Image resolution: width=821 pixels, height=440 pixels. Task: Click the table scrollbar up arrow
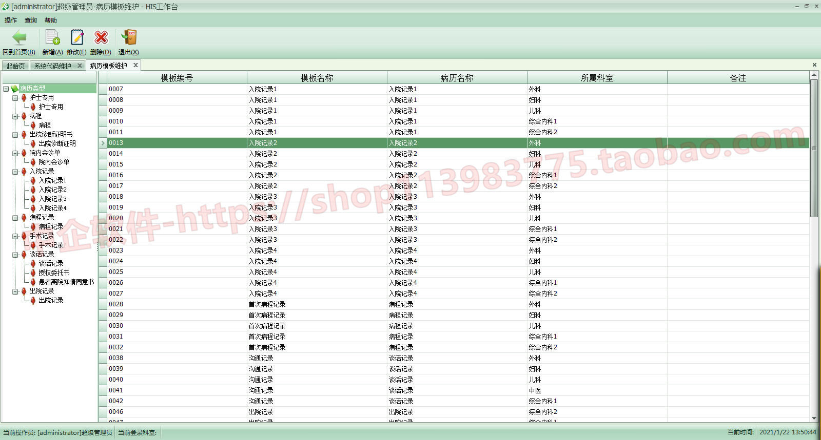click(814, 75)
